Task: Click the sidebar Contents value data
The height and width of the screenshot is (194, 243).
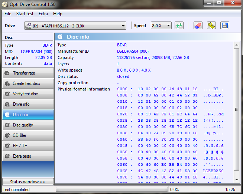Action: (x=48, y=63)
